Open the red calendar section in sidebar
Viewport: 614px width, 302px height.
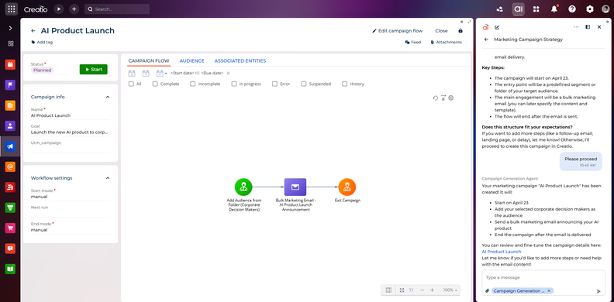pyautogui.click(x=10, y=64)
